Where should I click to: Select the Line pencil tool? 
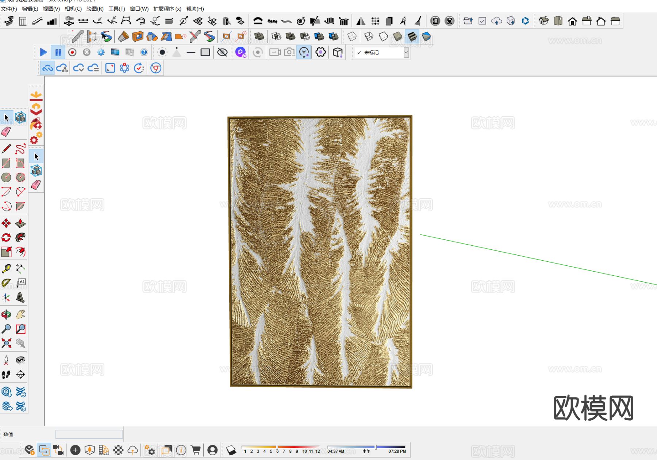coord(6,149)
